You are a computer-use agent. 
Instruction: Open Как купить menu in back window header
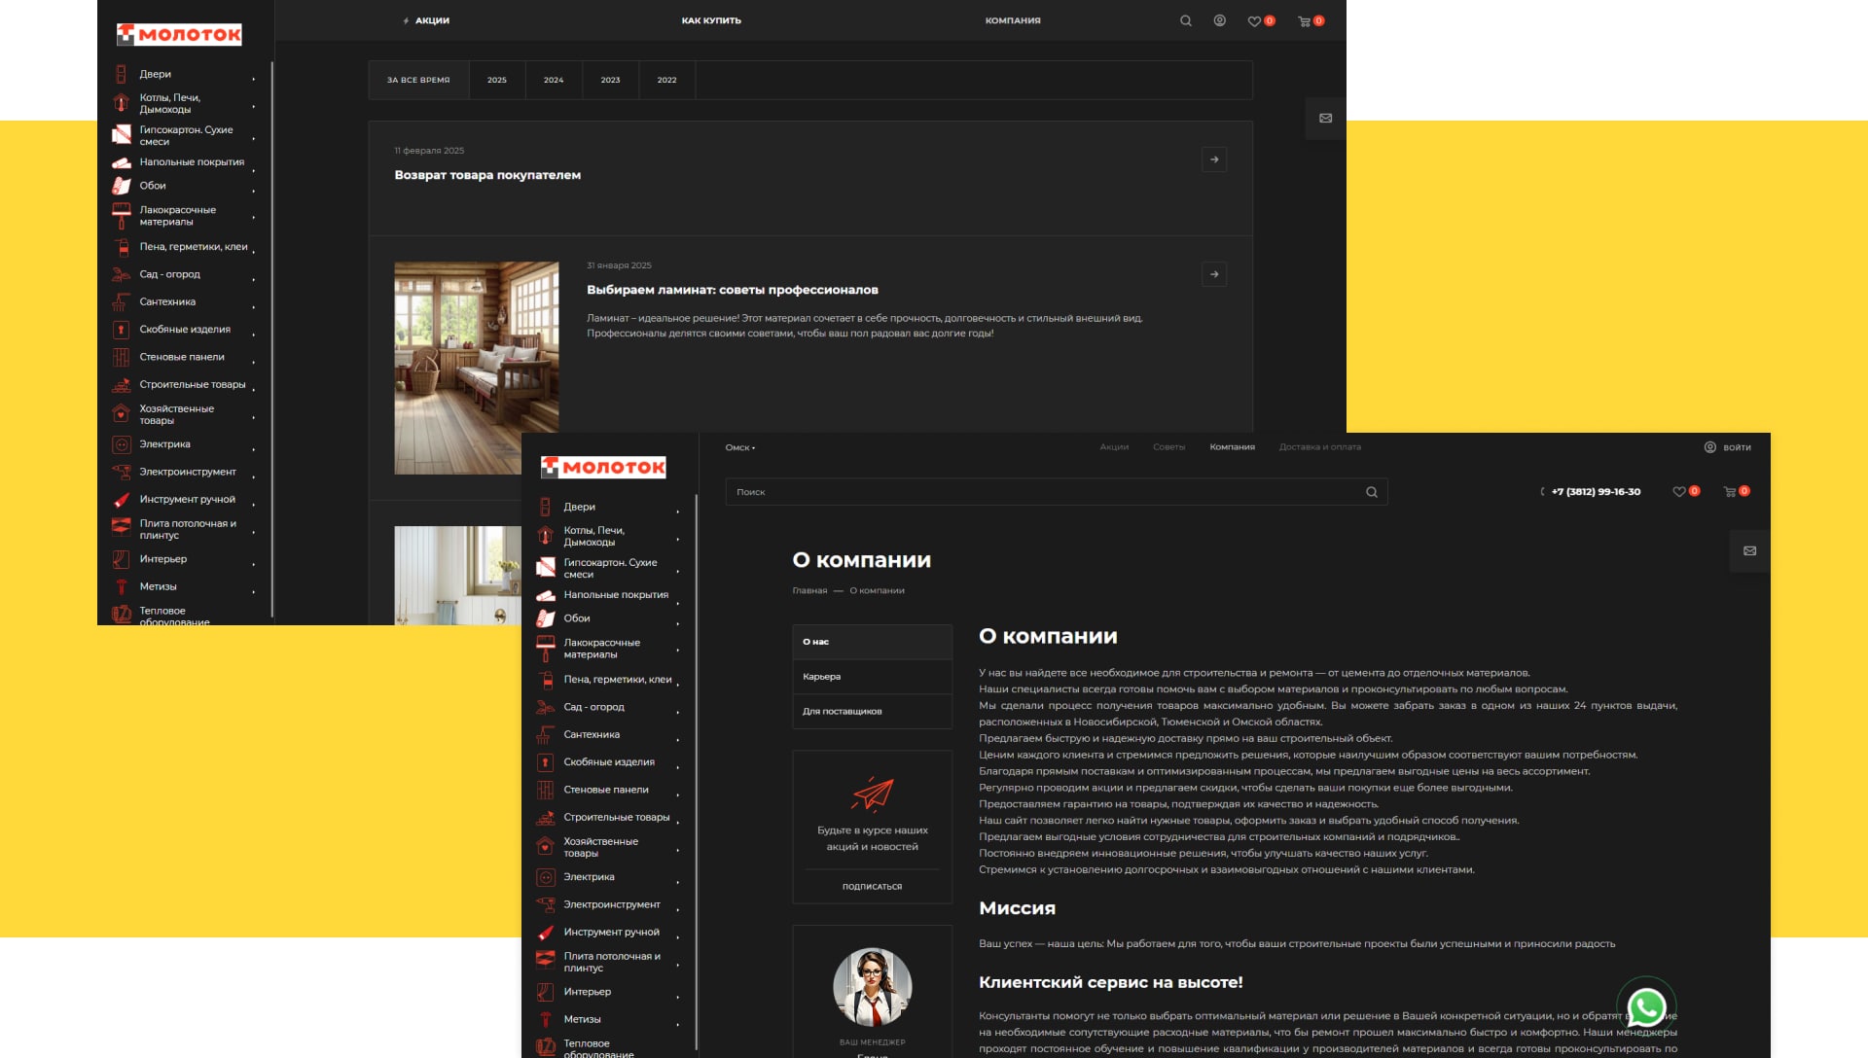(x=711, y=20)
